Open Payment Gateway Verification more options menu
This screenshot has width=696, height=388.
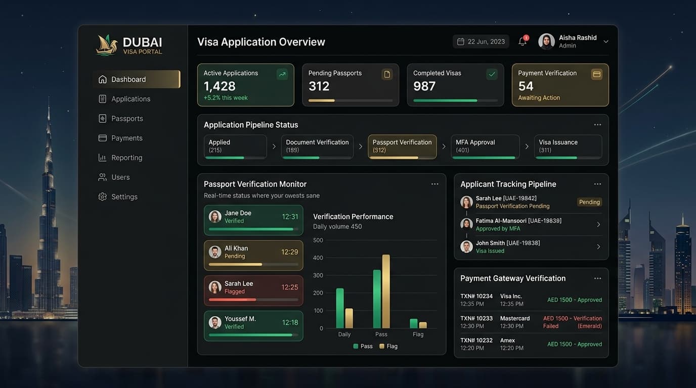[597, 278]
